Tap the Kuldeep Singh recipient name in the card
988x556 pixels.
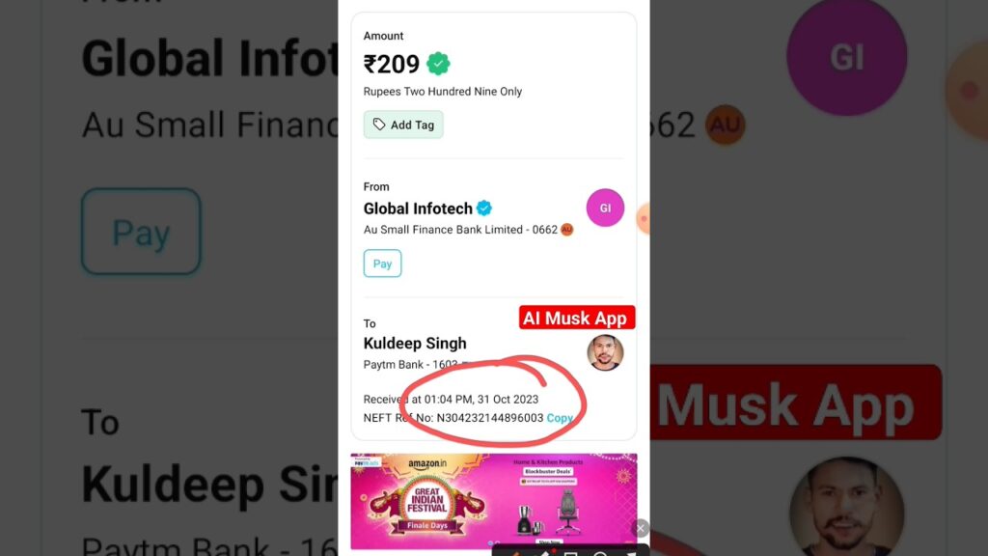click(415, 344)
